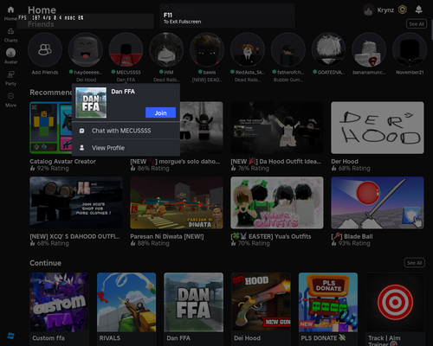
Task: Open RIVALS in Continue row
Action: tap(126, 302)
